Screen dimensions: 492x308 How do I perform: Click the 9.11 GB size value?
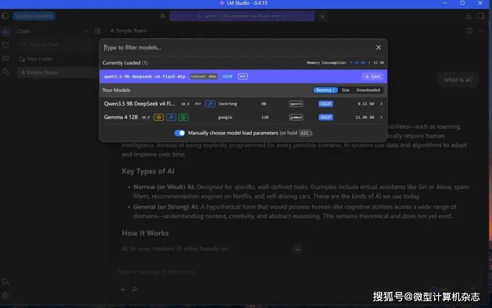[366, 104]
